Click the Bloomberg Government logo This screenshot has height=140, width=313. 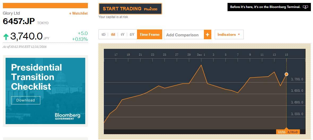tap(67, 116)
